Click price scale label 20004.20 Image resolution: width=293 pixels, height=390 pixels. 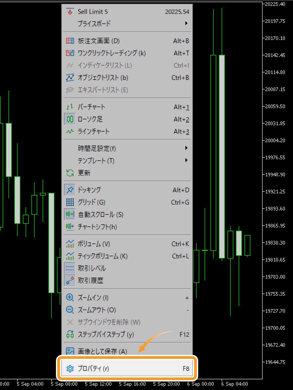(x=275, y=140)
